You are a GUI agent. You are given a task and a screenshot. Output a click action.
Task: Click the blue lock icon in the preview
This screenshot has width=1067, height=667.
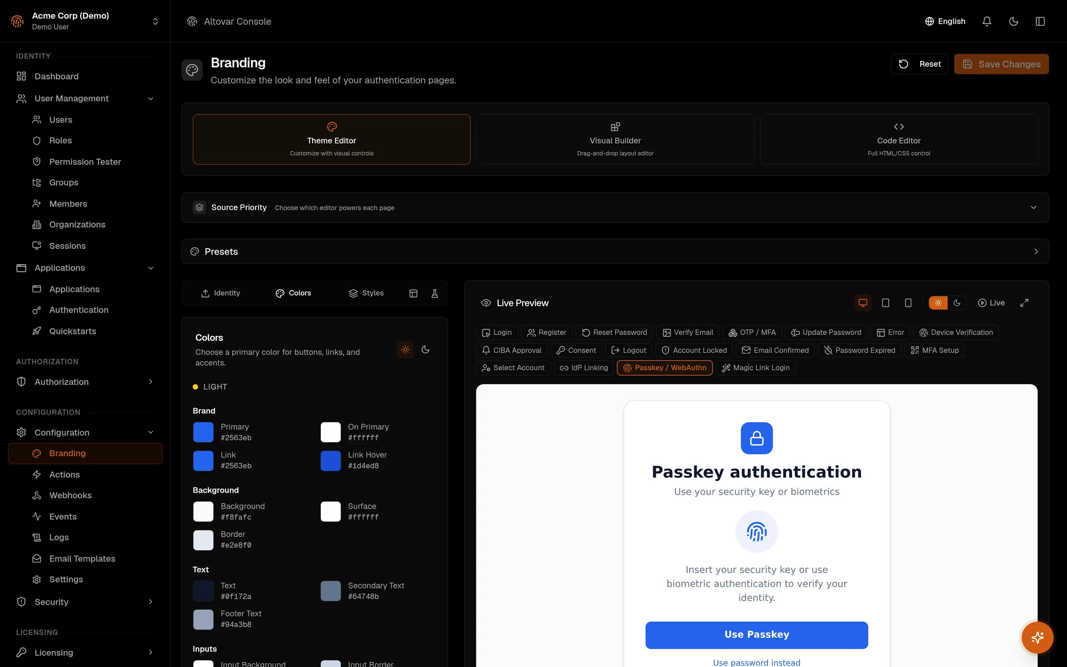(x=756, y=438)
